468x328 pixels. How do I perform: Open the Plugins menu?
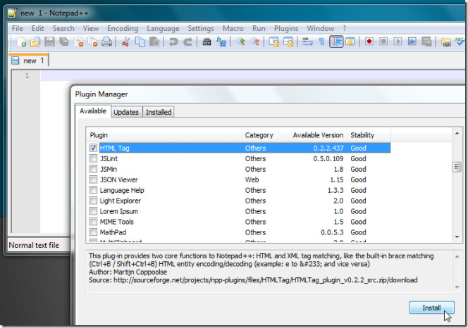pyautogui.click(x=286, y=28)
